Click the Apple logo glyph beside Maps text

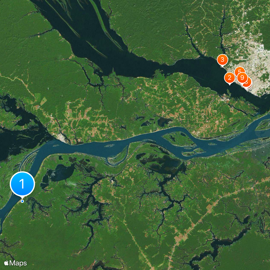[x=6, y=263]
